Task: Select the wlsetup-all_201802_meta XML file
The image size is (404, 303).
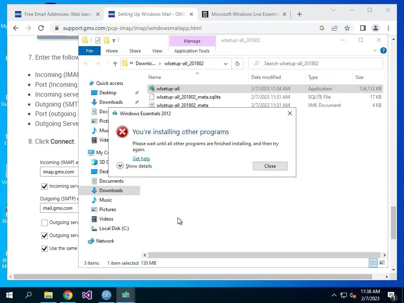Action: click(265, 105)
